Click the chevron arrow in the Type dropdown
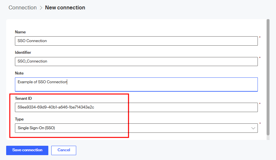Viewport: 276px width, 160px height. (253, 128)
